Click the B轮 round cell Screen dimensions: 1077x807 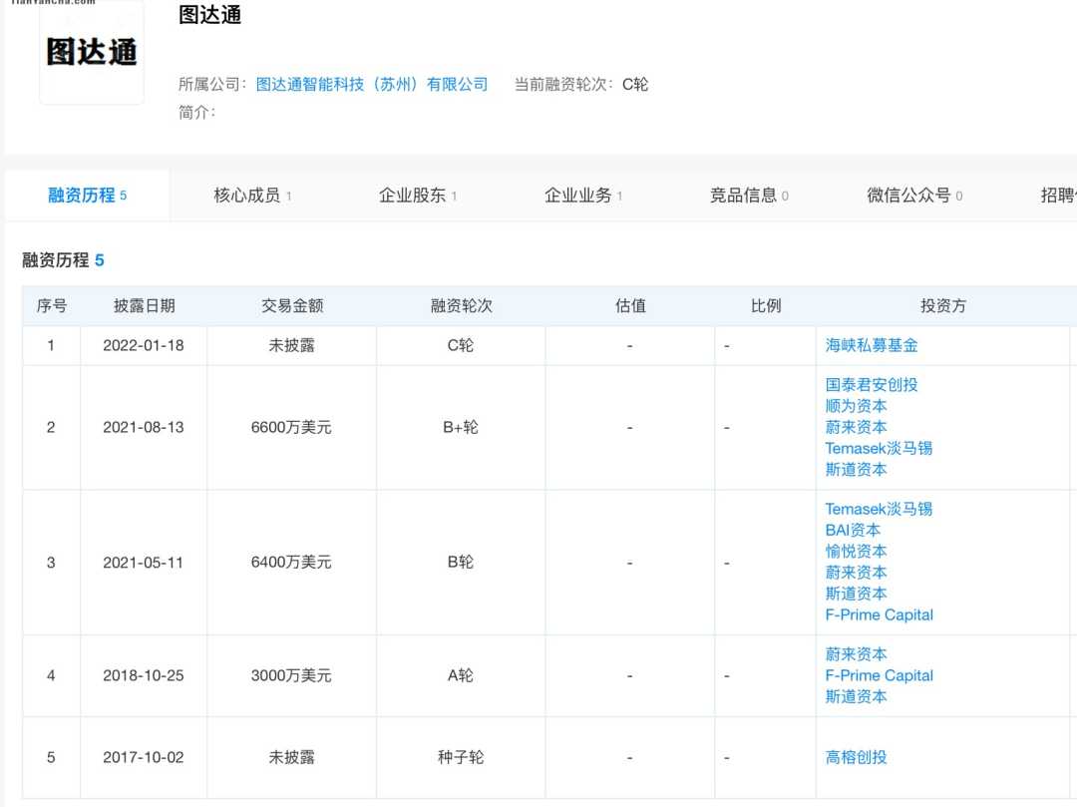(460, 563)
